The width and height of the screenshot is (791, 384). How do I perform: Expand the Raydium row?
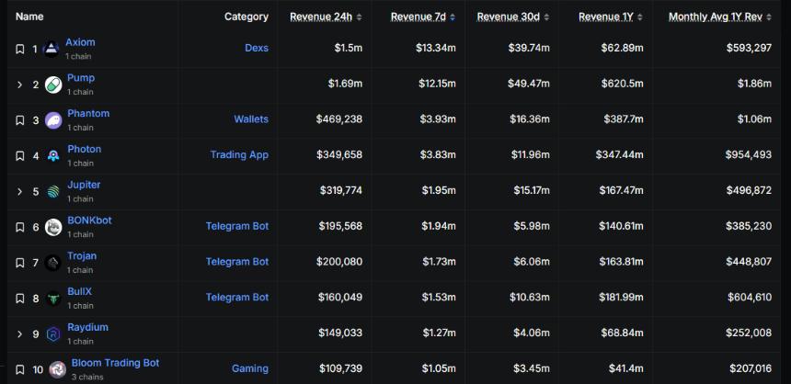tap(19, 334)
